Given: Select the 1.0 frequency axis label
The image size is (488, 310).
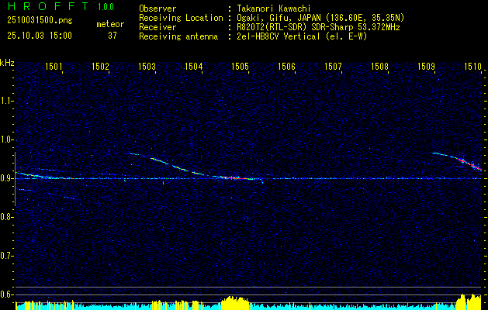Looking at the screenshot, I should click(7, 139).
